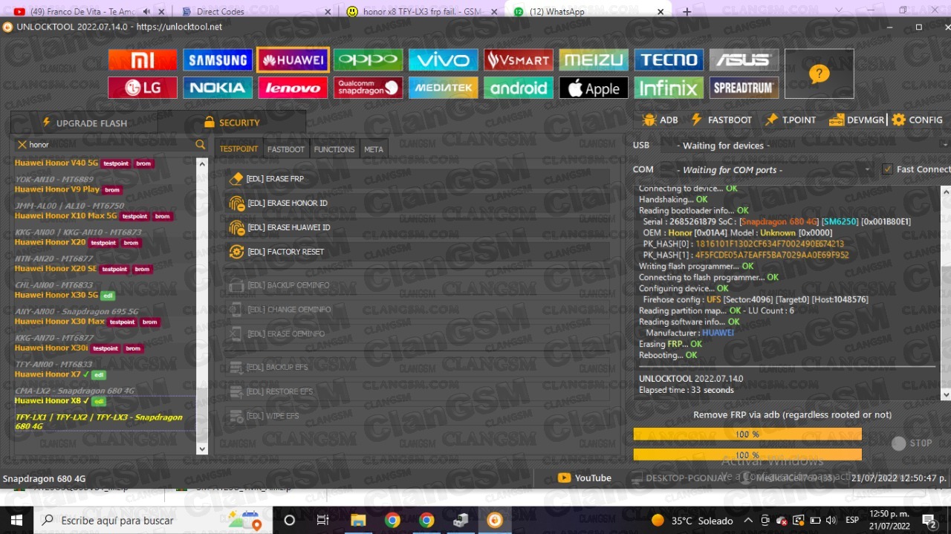This screenshot has width=951, height=534.
Task: Open DEVMGR device manager
Action: pos(857,120)
